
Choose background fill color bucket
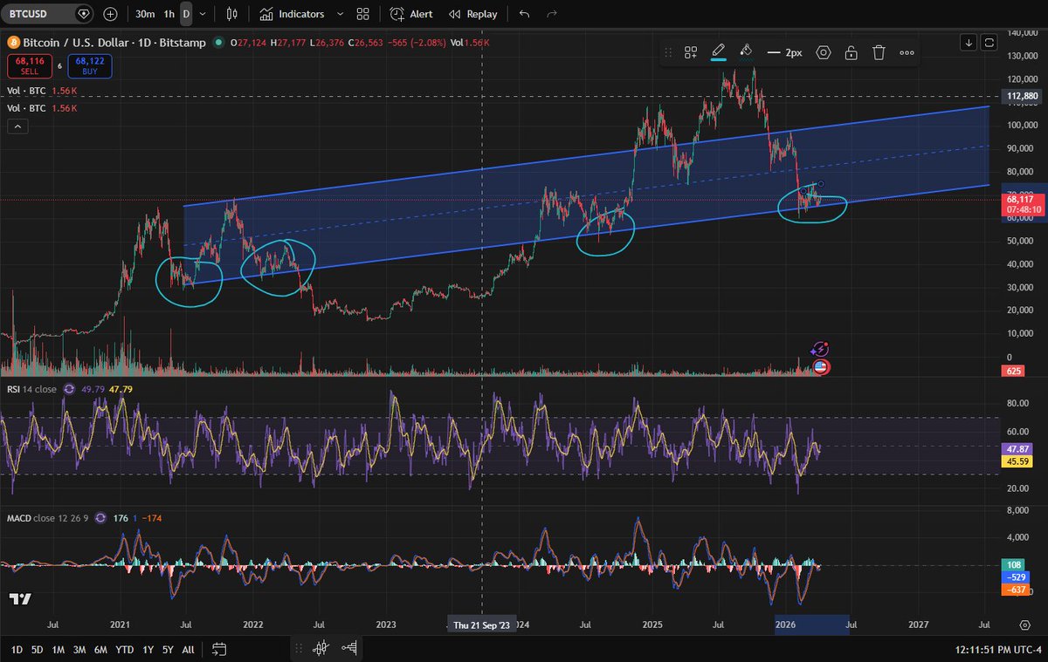[x=746, y=53]
